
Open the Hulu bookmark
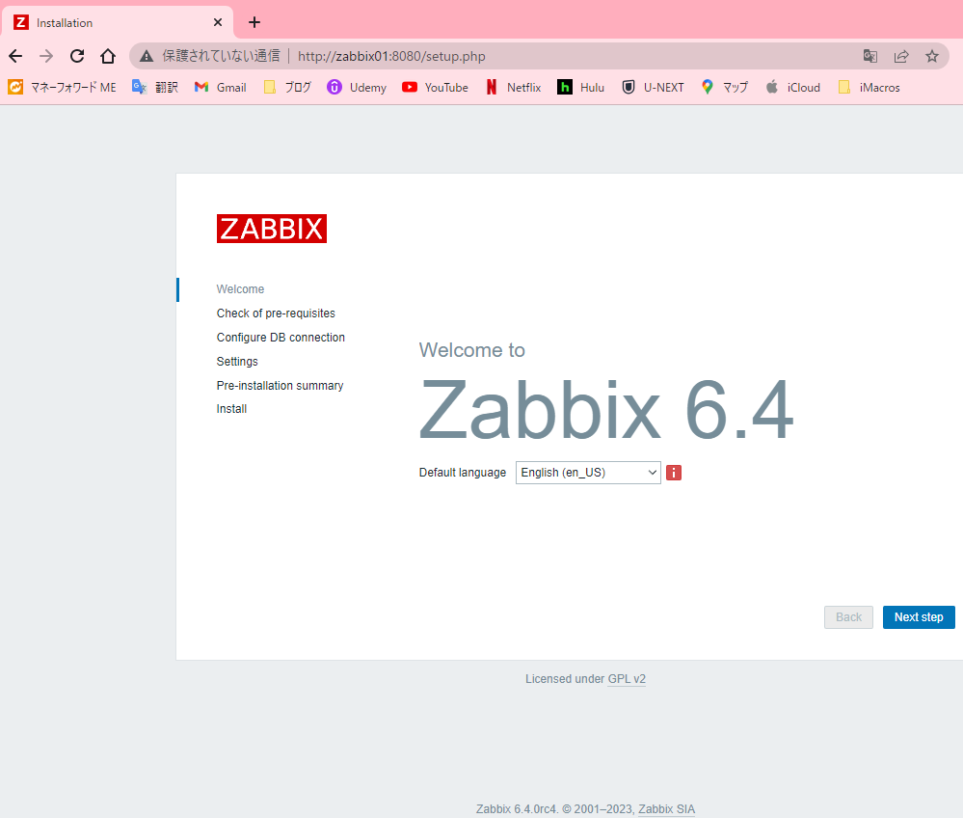581,87
